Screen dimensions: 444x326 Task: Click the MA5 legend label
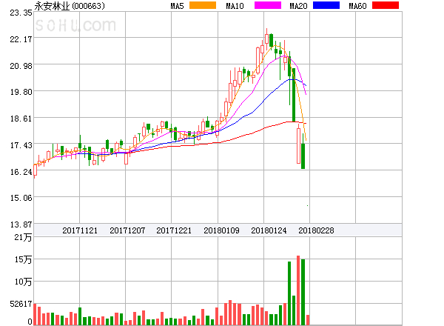178,6
